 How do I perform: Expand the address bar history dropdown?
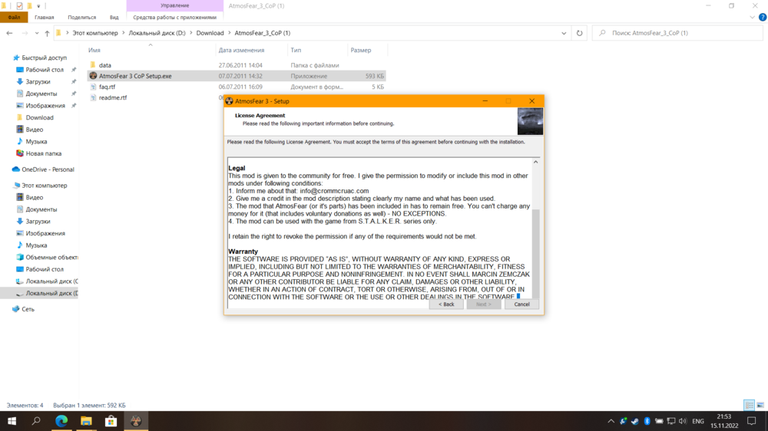point(564,33)
